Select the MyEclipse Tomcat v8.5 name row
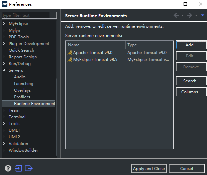The image size is (207, 175). pos(95,60)
